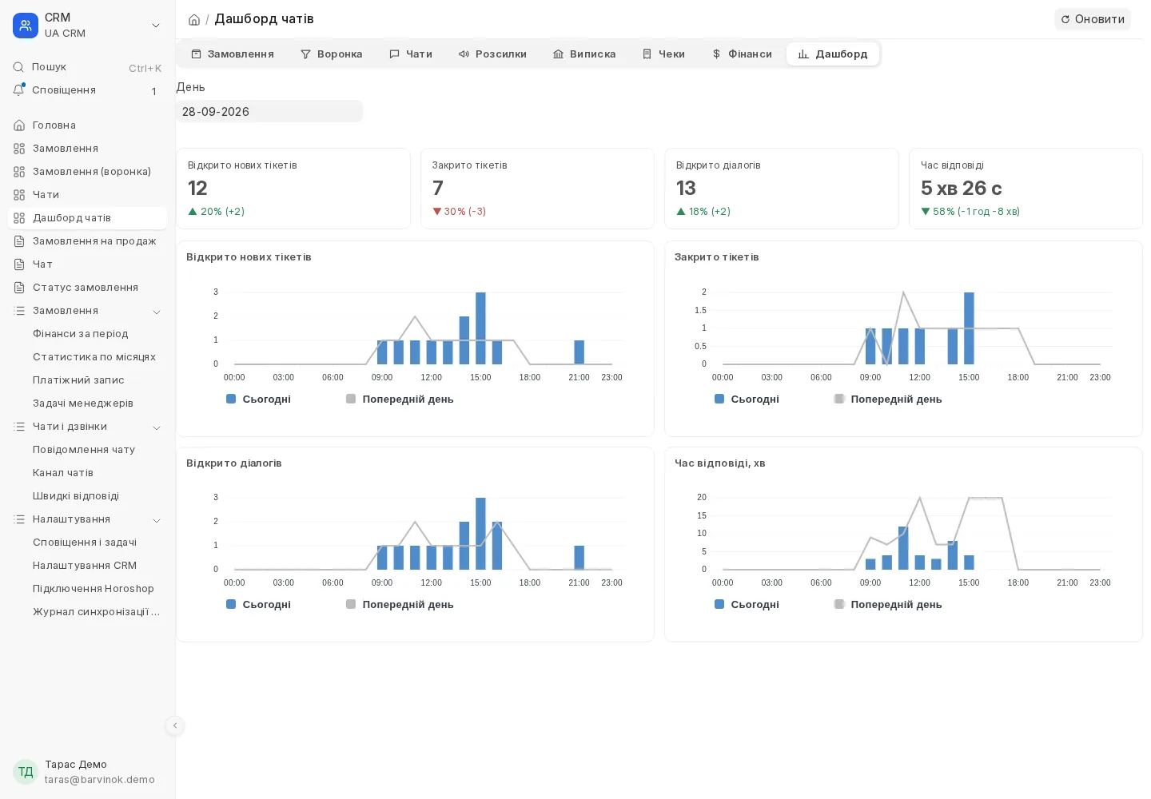
Task: Switch to the Воронка tab
Action: 331,54
